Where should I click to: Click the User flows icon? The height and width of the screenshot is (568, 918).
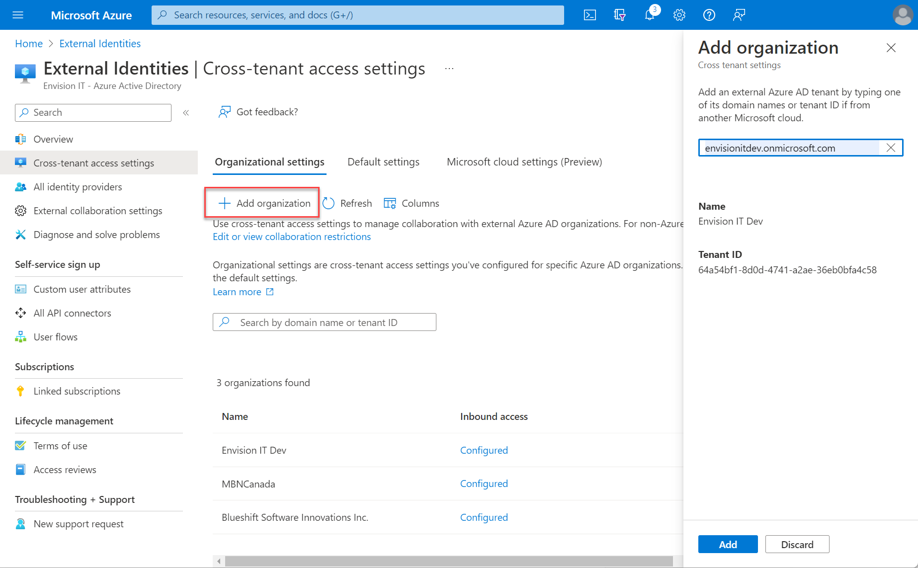point(20,337)
